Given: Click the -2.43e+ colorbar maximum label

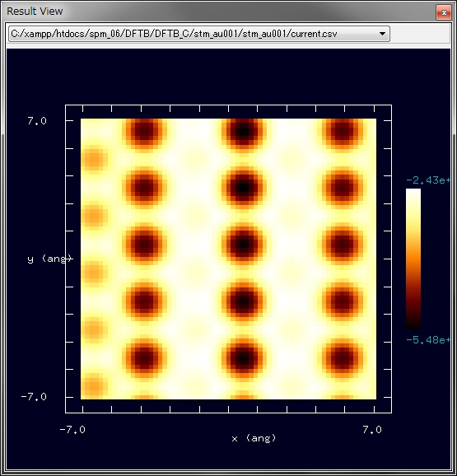Looking at the screenshot, I should click(x=428, y=180).
